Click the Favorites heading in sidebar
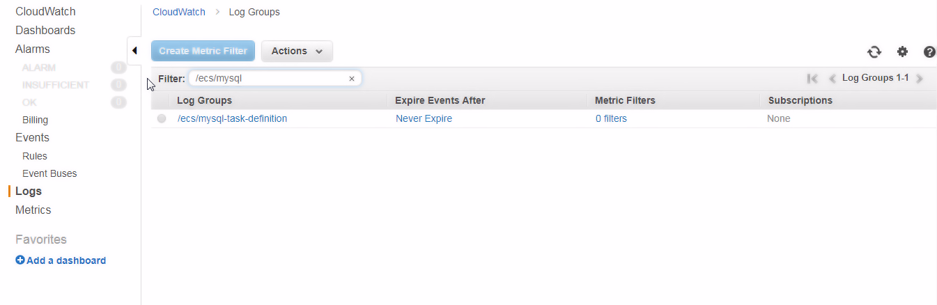This screenshot has width=937, height=305. [41, 240]
